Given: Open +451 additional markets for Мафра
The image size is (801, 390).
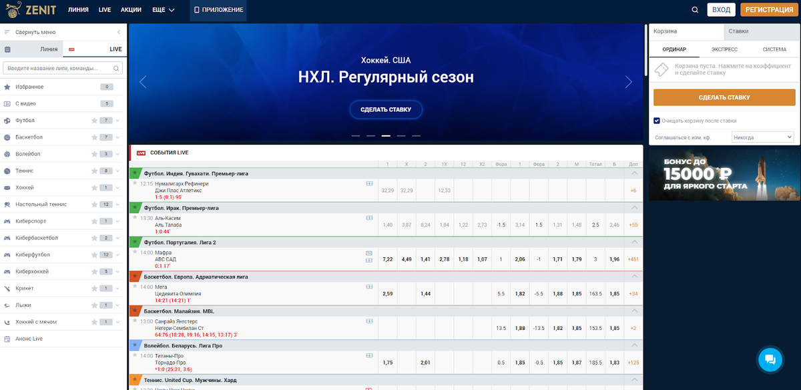Looking at the screenshot, I should pos(633,259).
